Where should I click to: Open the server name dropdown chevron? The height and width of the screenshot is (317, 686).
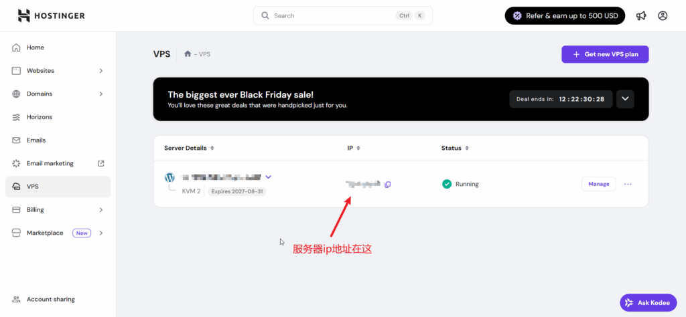268,177
